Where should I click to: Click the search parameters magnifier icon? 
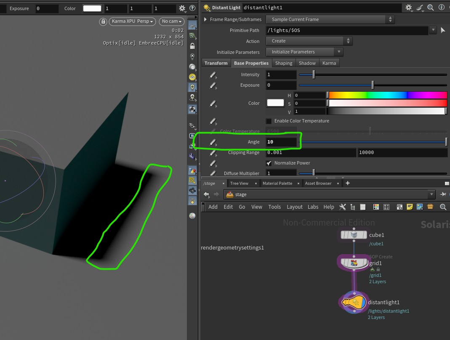point(430,8)
